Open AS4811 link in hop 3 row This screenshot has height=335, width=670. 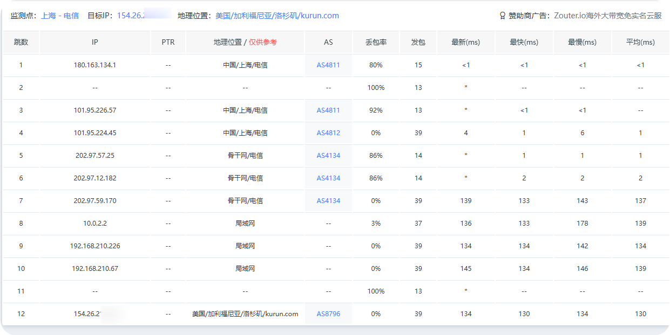(328, 110)
